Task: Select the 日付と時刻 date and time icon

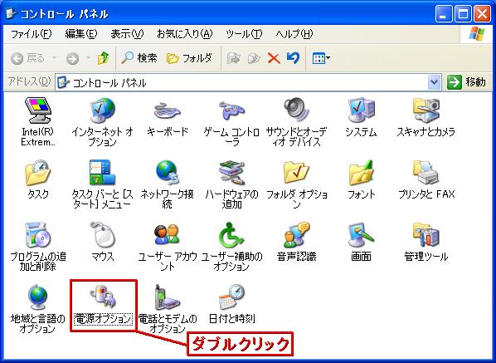Action: click(231, 297)
